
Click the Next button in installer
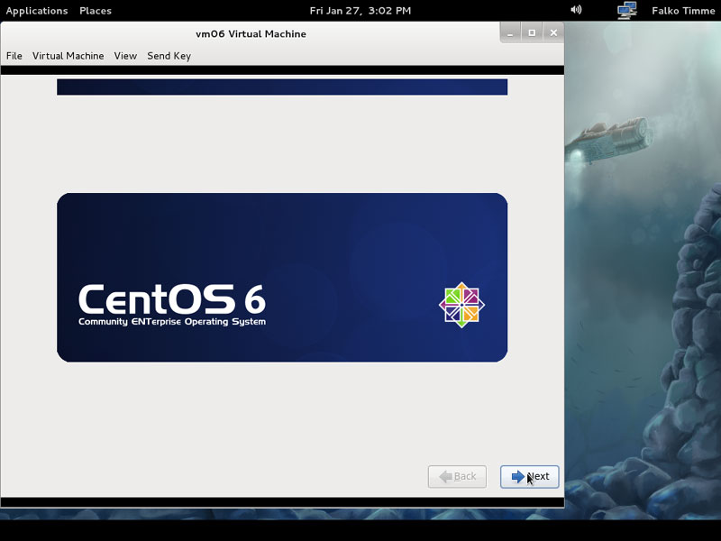530,477
